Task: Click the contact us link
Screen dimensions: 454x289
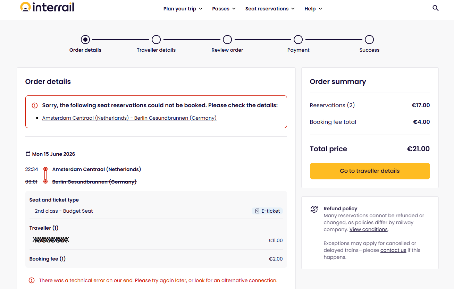Action: pos(393,250)
